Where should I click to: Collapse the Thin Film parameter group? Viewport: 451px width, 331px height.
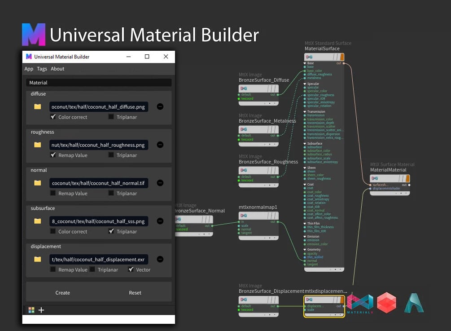point(305,223)
